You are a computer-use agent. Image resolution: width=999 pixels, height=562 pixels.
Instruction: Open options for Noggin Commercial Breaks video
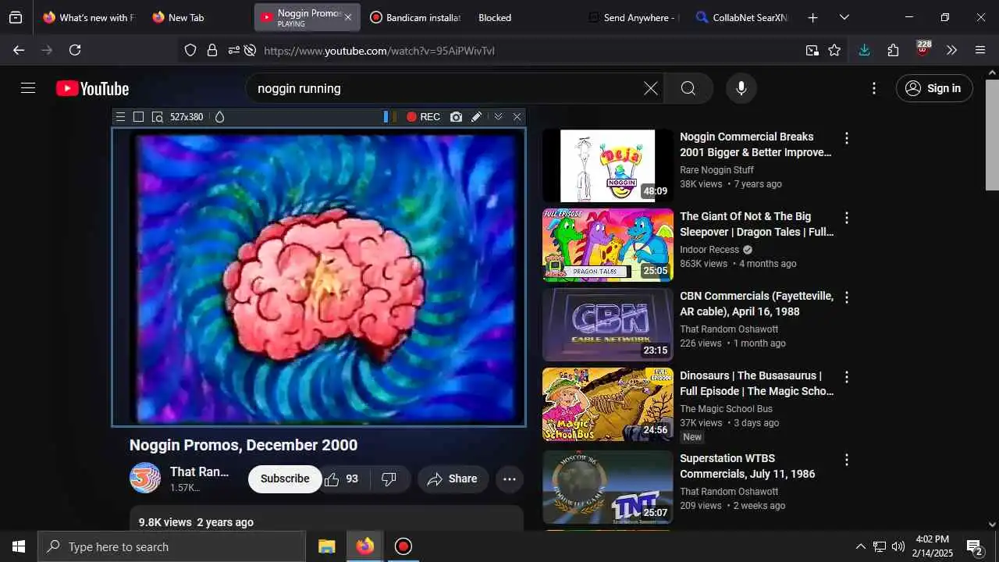pos(846,138)
